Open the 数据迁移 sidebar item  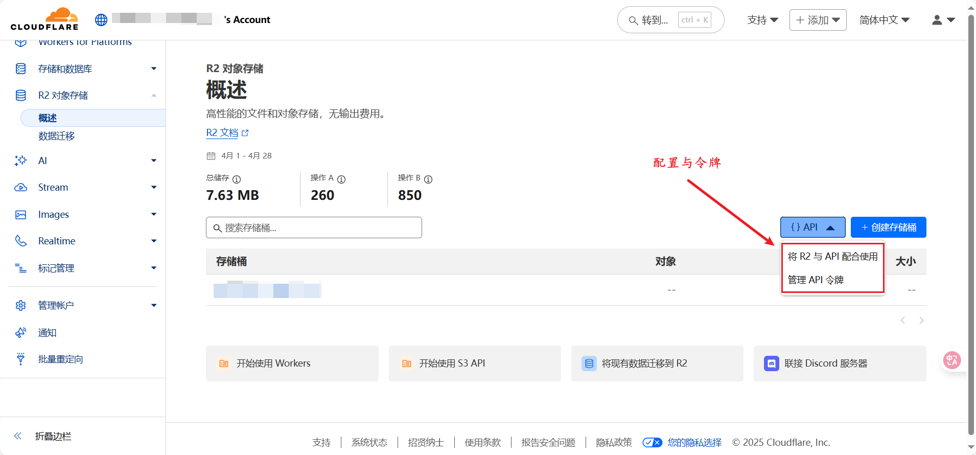tap(56, 136)
